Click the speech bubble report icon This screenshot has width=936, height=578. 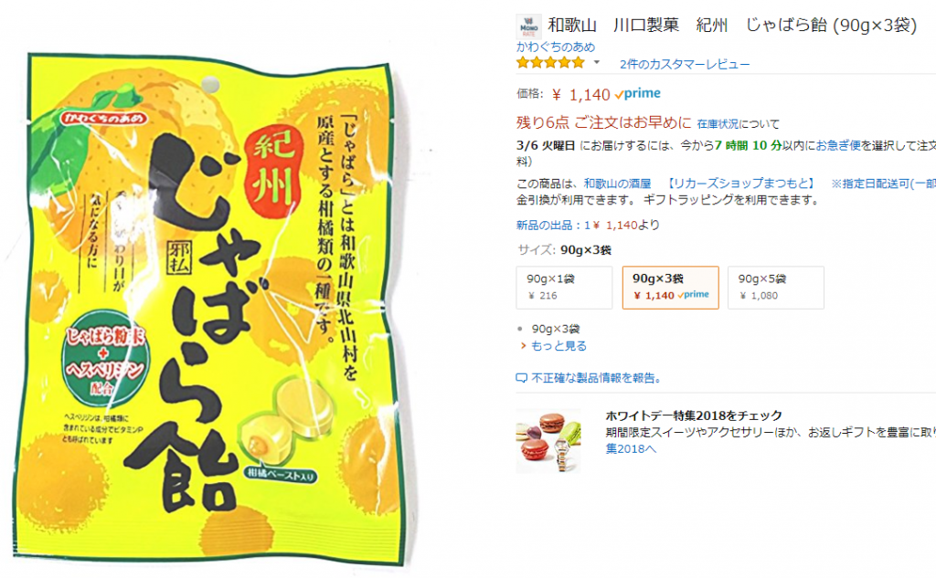[522, 378]
